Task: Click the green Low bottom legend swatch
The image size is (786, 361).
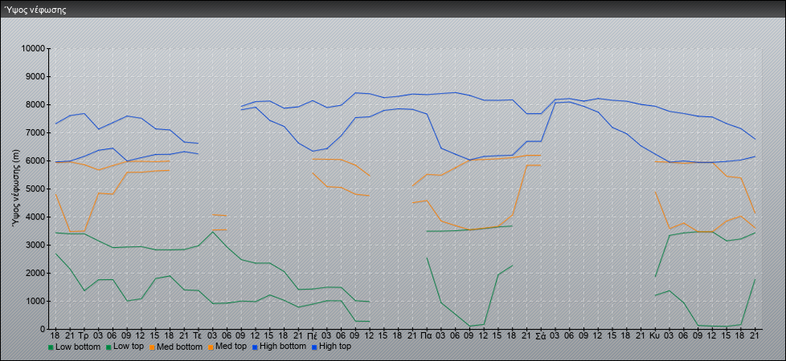Action: [51, 347]
